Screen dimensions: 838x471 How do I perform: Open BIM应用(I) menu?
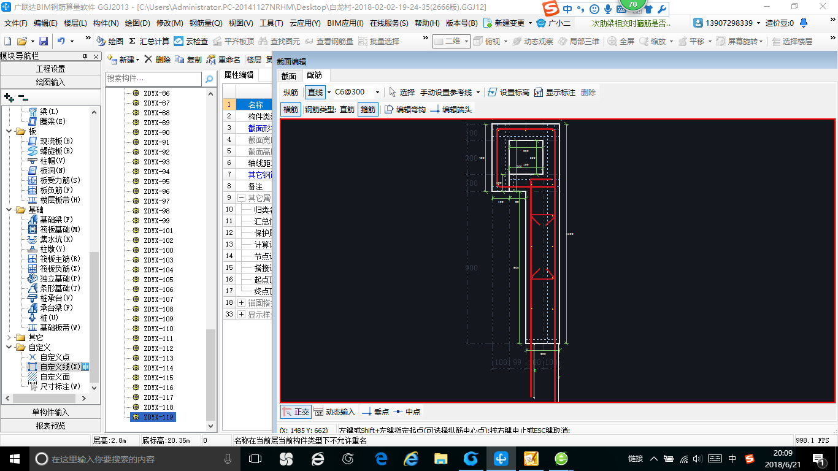tap(345, 23)
